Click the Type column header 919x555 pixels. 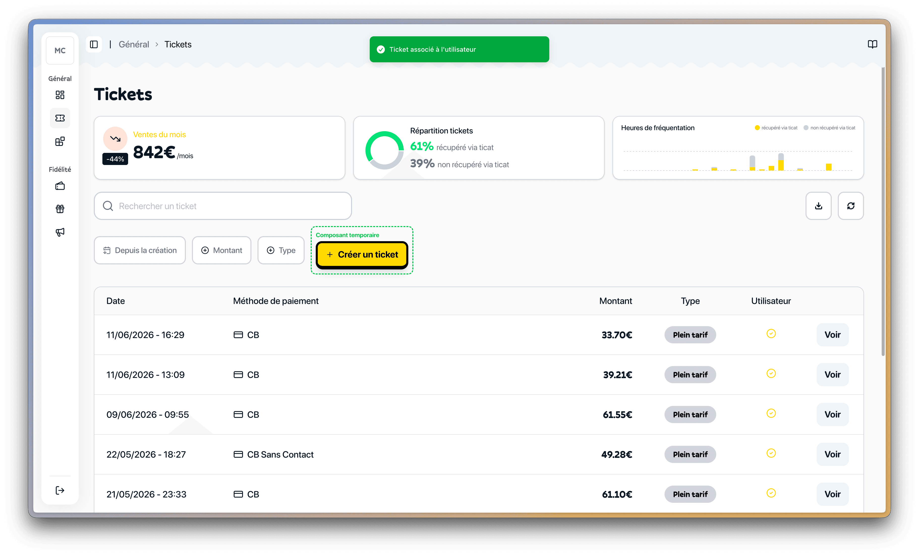[x=690, y=301]
